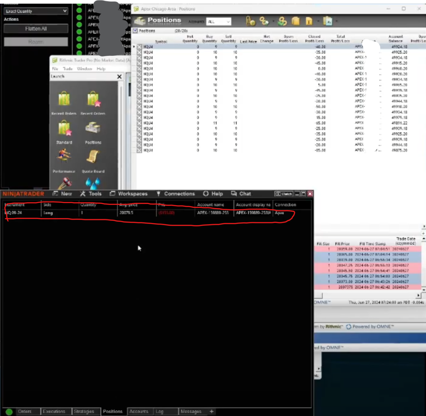The width and height of the screenshot is (426, 416).
Task: Open Rithmic Trade menu
Action: pos(68,69)
